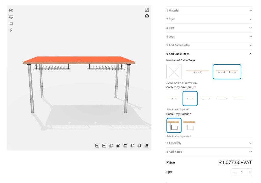Viewport: 261px width, 183px height.
Task: Expand the 3 Size section
Action: (209, 28)
